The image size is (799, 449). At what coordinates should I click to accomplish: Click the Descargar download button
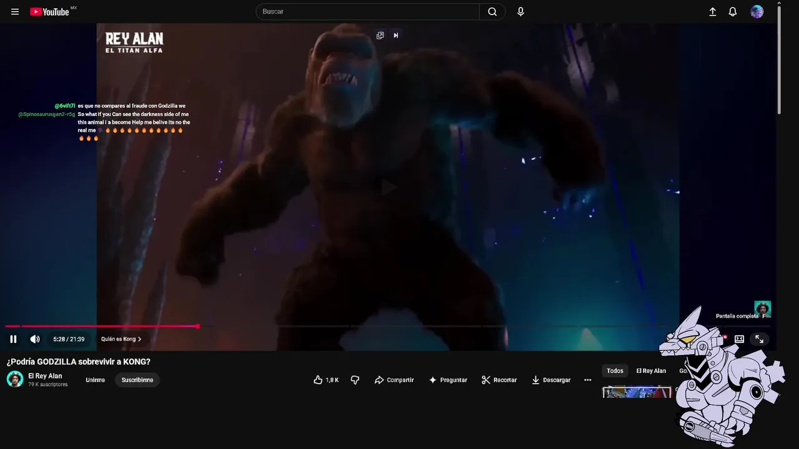(551, 380)
